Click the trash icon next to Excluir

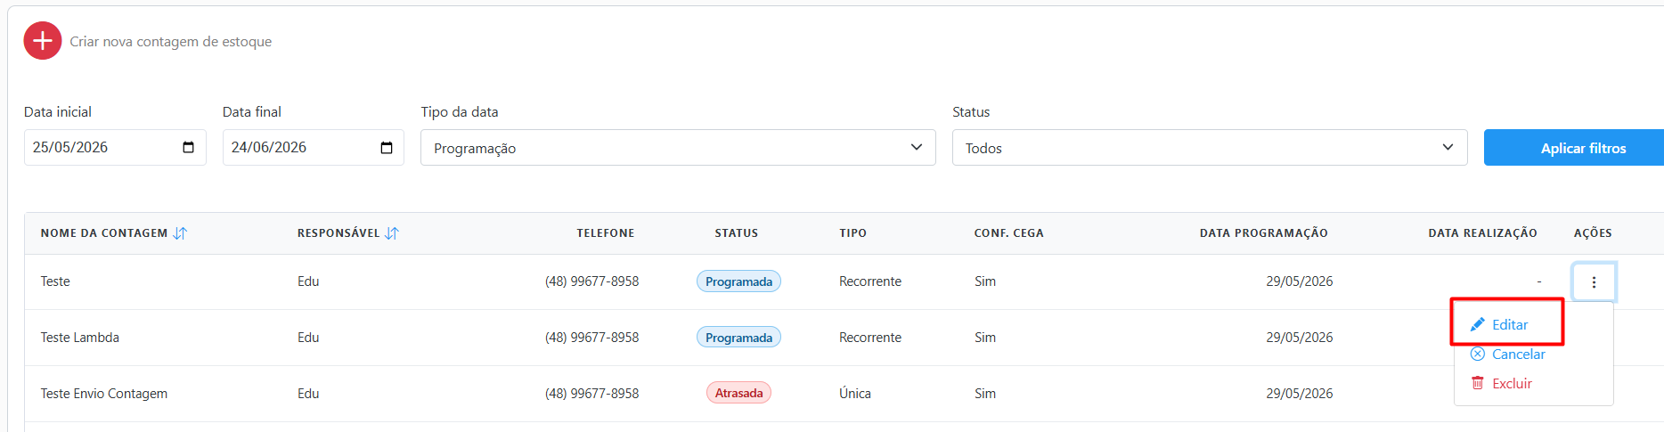tap(1478, 383)
